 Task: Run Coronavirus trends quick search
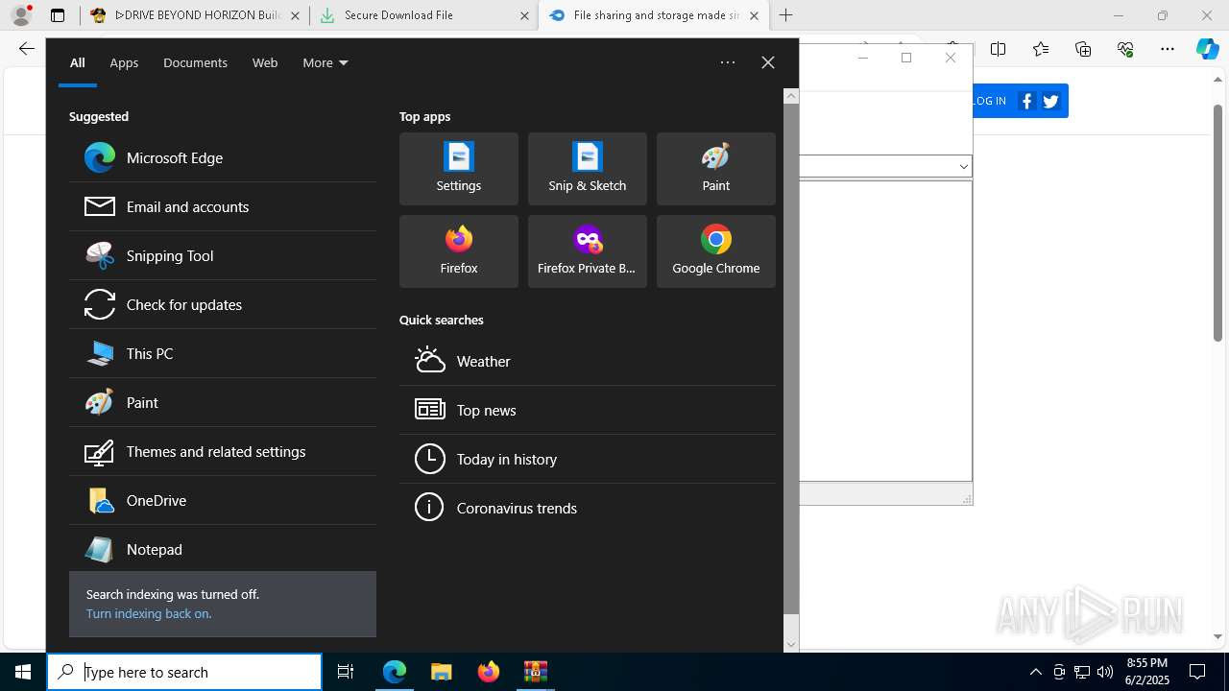tap(588, 508)
